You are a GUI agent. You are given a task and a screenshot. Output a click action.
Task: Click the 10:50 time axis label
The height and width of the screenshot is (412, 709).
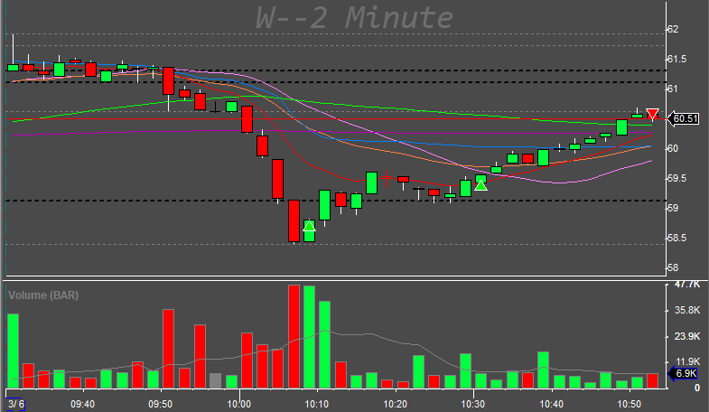coord(629,404)
